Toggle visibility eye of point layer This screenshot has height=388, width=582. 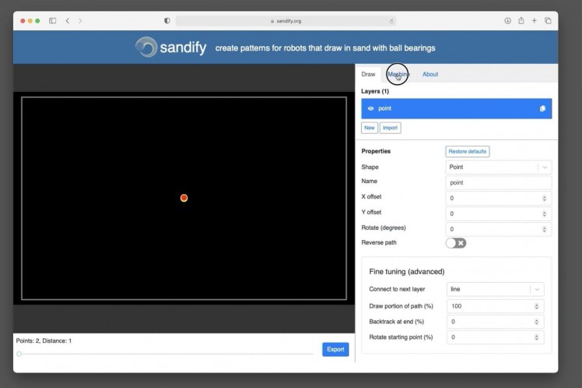(370, 108)
